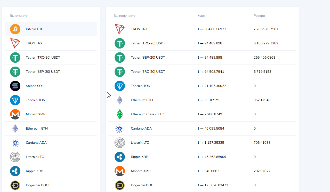Click Ethereum icon in the receive list
Viewport: 330px width, 192px height.
coord(120,100)
